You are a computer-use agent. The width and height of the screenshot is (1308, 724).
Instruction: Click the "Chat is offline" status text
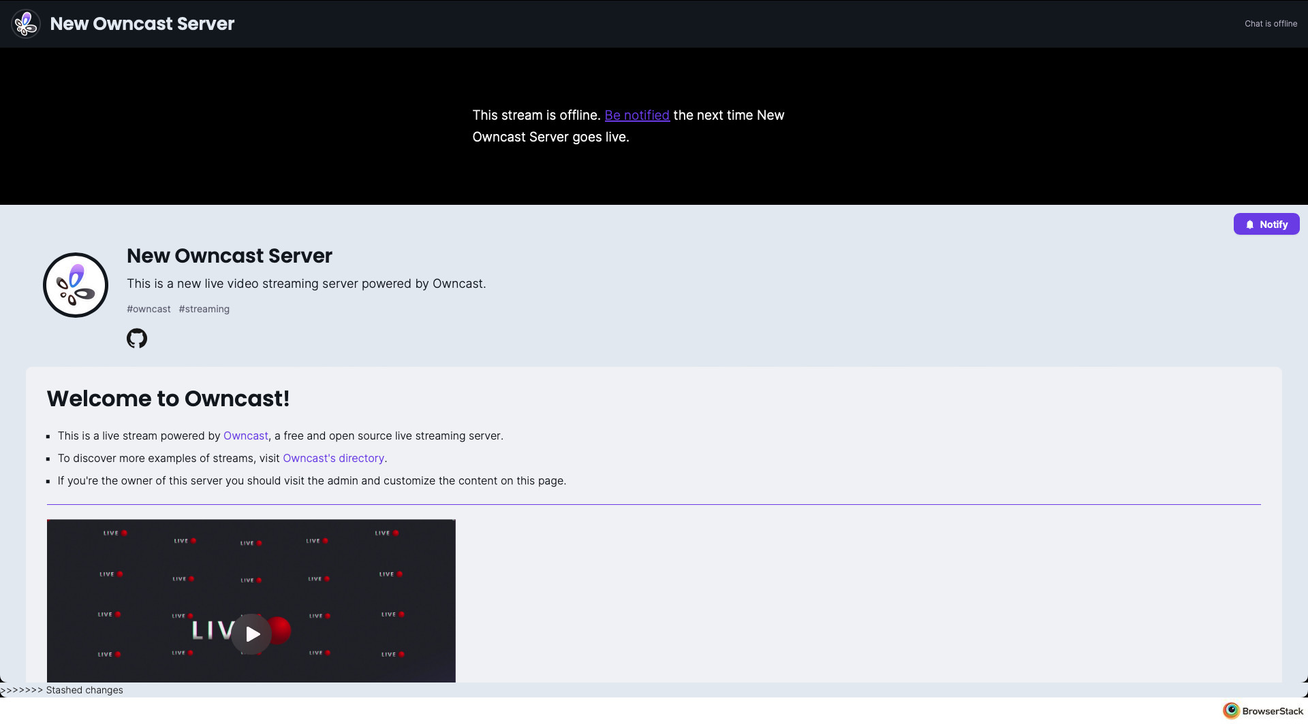pos(1271,23)
